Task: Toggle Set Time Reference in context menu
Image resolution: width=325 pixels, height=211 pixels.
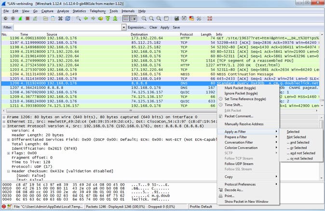Action: pos(245,99)
